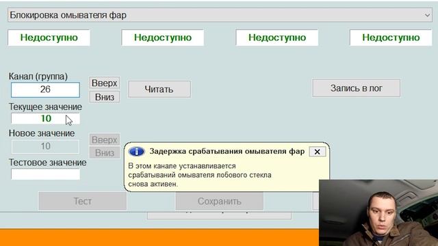Click the webcam video overlay thumbnail
438x246 pixels.
pyautogui.click(x=378, y=213)
